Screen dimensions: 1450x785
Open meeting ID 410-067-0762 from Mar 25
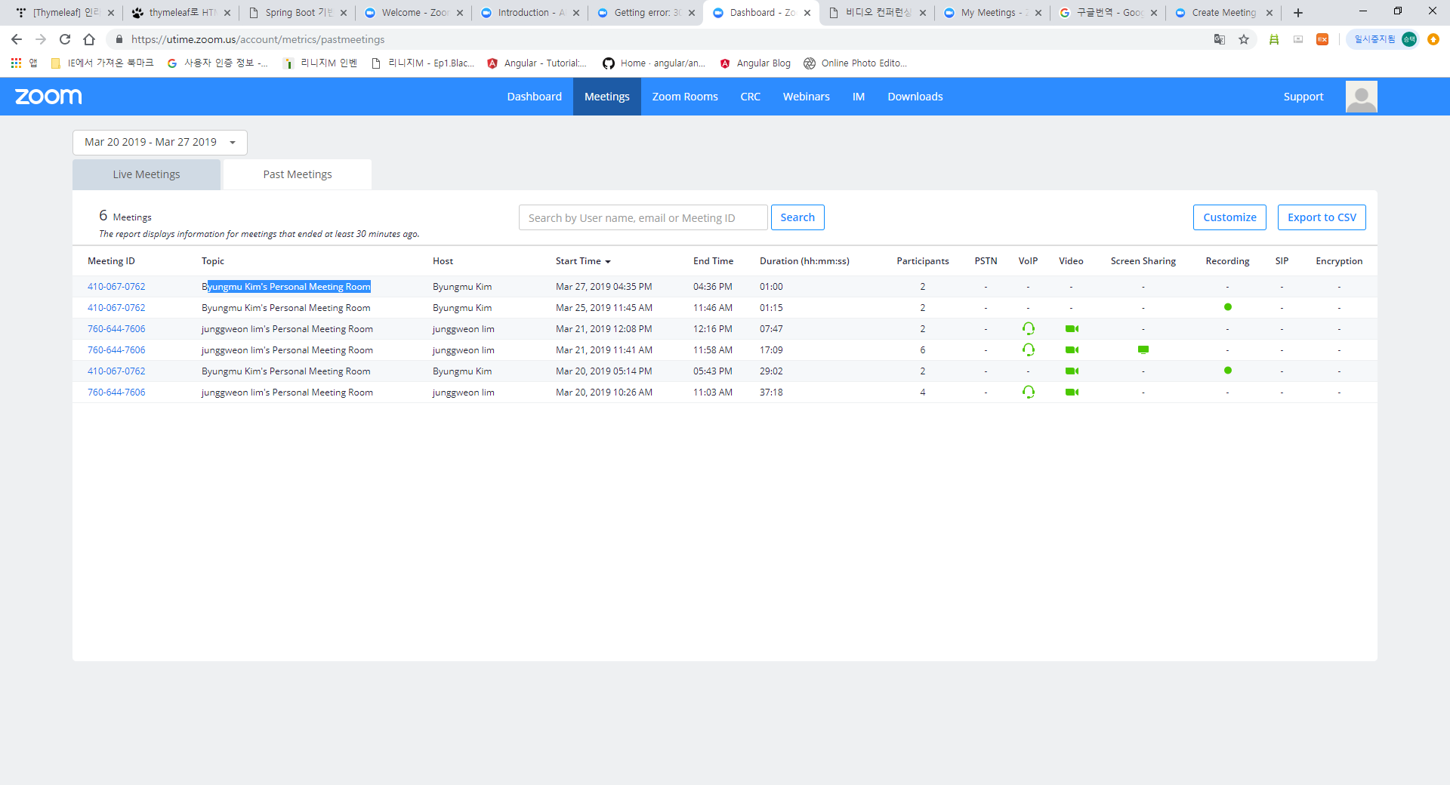pyautogui.click(x=116, y=308)
